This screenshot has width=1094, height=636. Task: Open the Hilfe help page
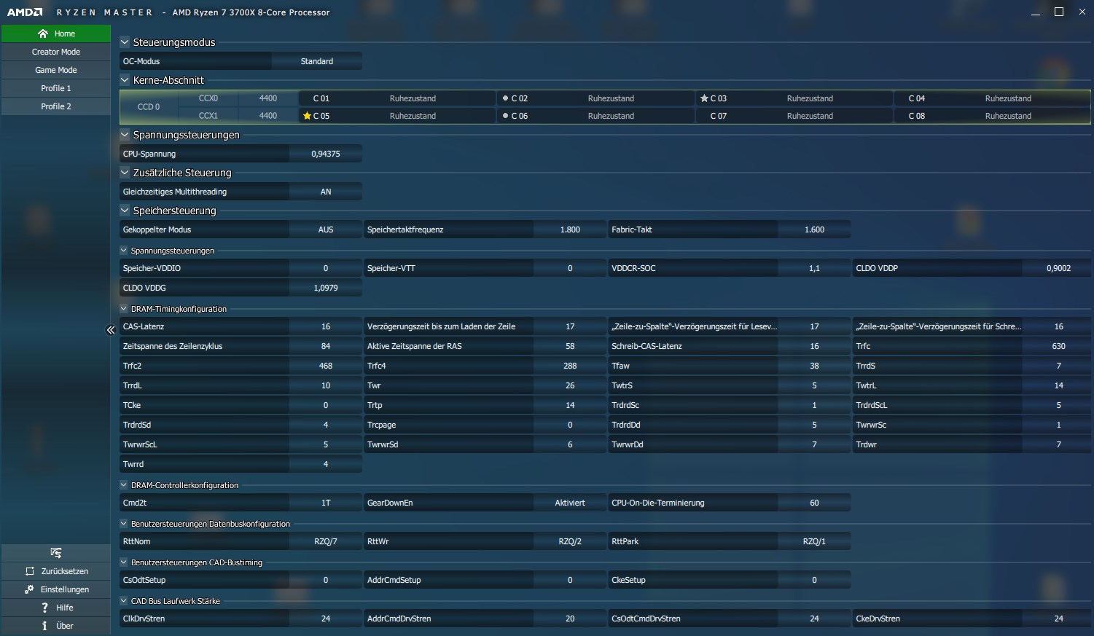[x=56, y=608]
